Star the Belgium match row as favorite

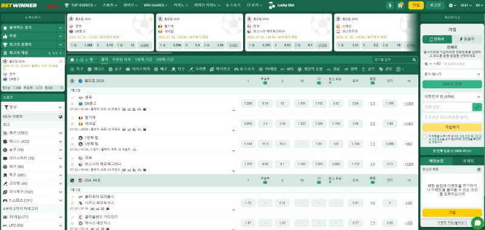tap(72, 124)
